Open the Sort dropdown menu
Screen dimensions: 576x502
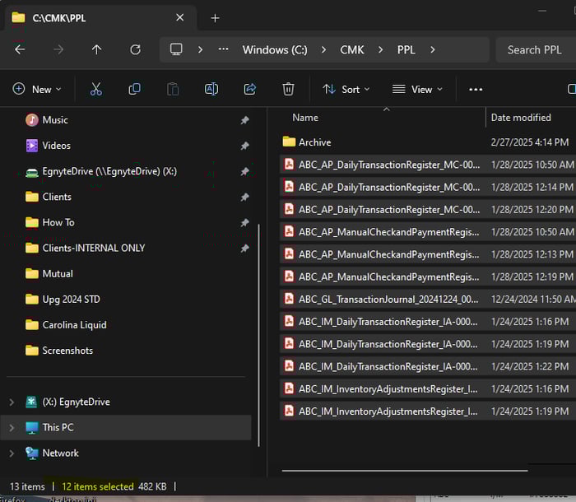click(x=346, y=89)
